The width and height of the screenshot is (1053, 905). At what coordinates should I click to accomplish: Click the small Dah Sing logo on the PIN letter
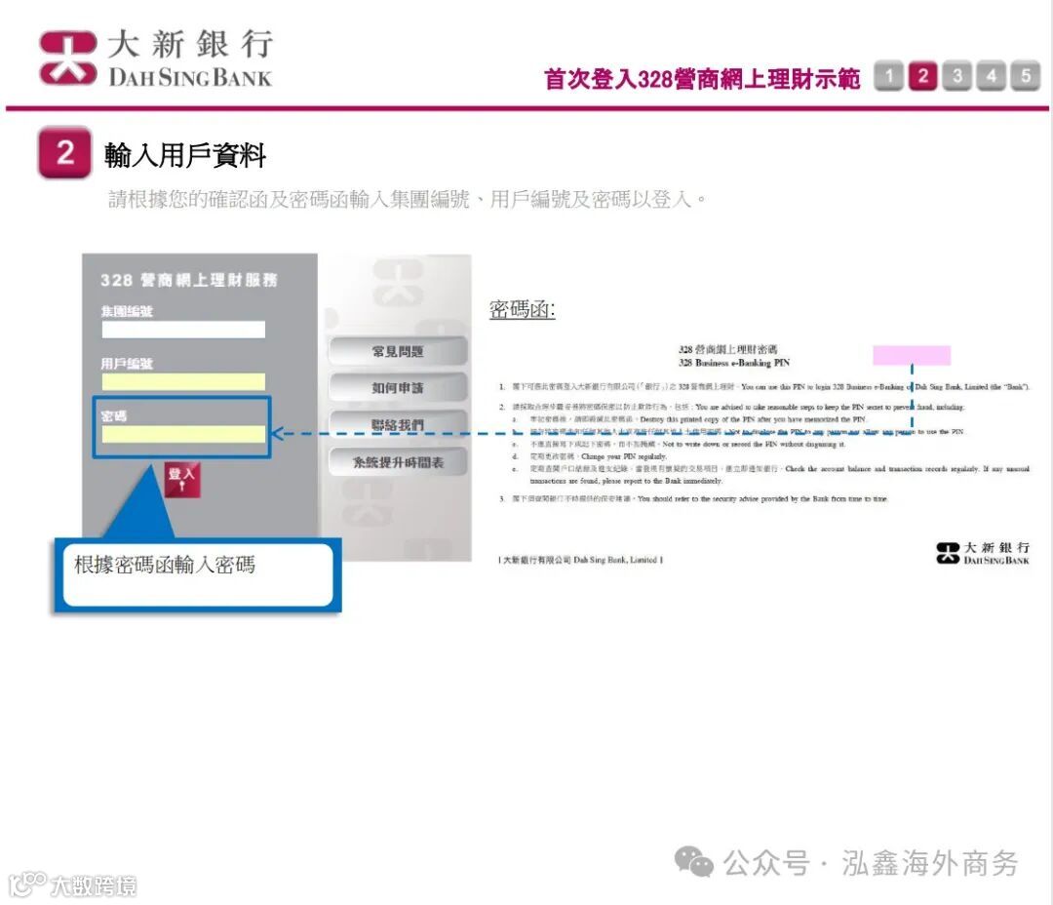tap(983, 553)
